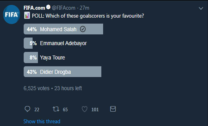Click the verified badge next to FIFA.com
Image resolution: width=208 pixels, height=126 pixels.
(48, 8)
